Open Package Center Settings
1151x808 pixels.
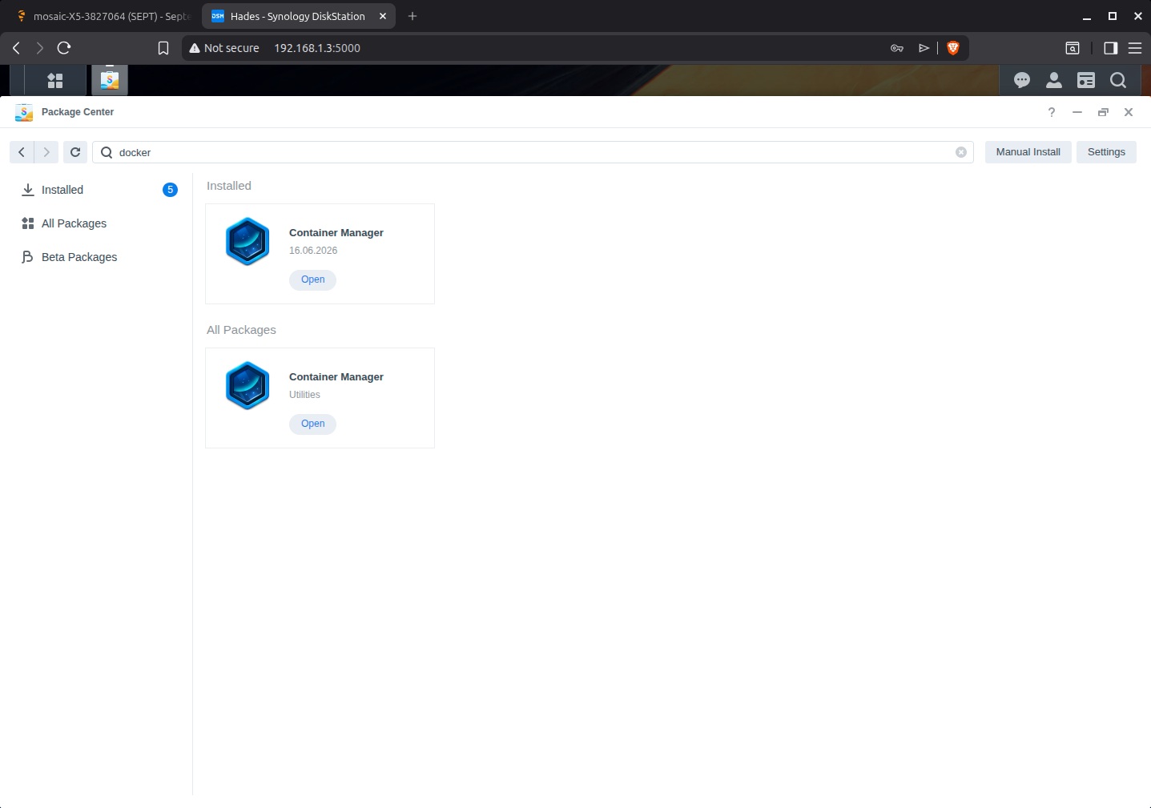(1106, 152)
